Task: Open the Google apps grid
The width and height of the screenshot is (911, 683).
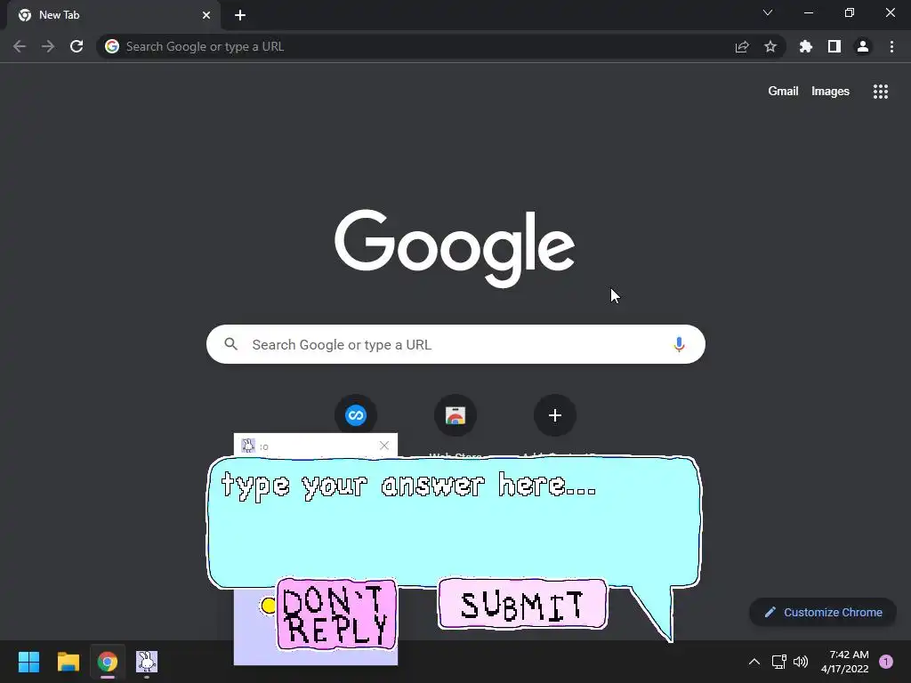Action: (881, 92)
